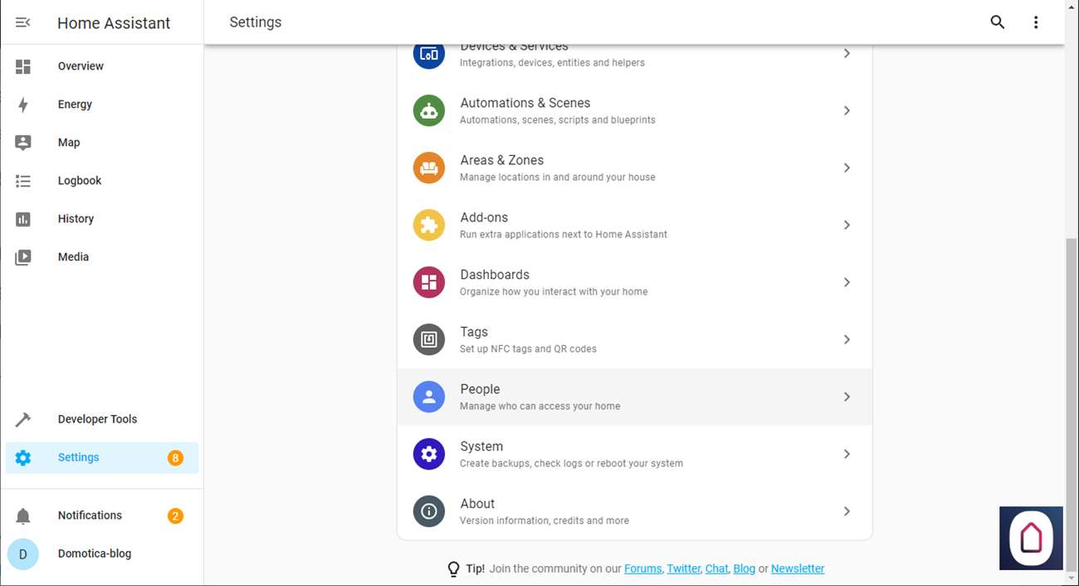Open the Domotica-blog user profile
This screenshot has width=1079, height=586.
94,554
